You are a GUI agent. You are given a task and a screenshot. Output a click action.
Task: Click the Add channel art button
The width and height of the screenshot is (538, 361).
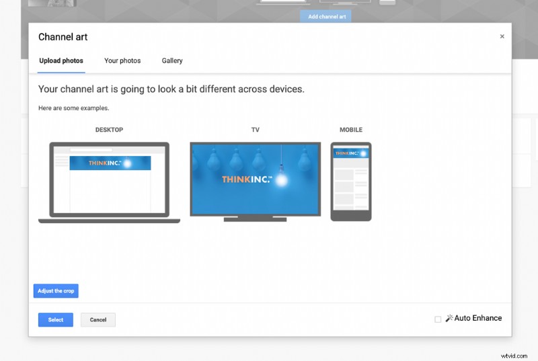(x=325, y=16)
